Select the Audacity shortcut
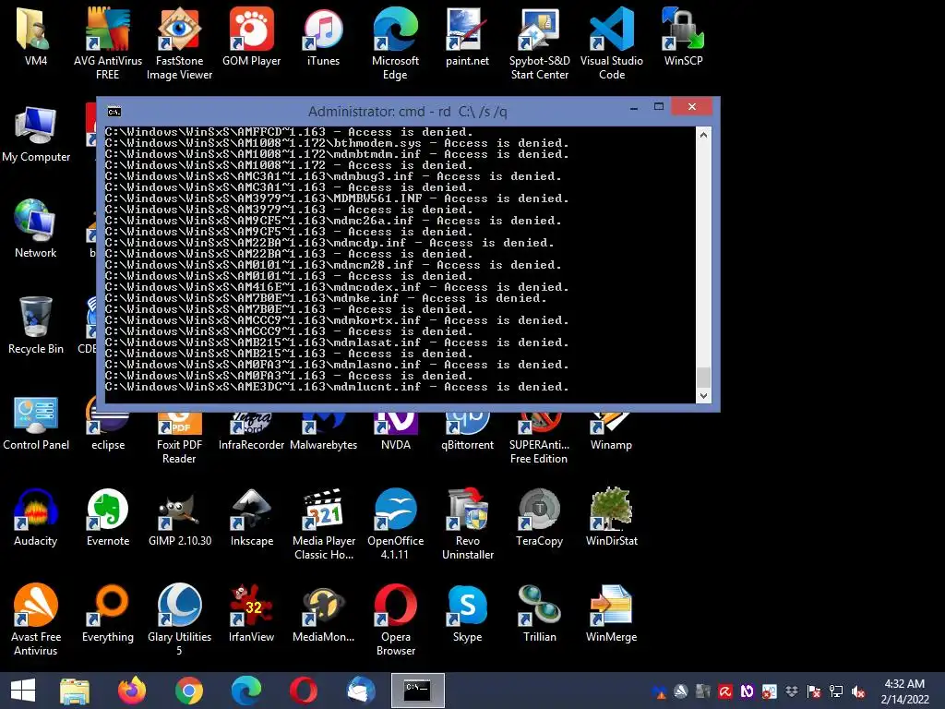Image resolution: width=945 pixels, height=709 pixels. pyautogui.click(x=36, y=517)
